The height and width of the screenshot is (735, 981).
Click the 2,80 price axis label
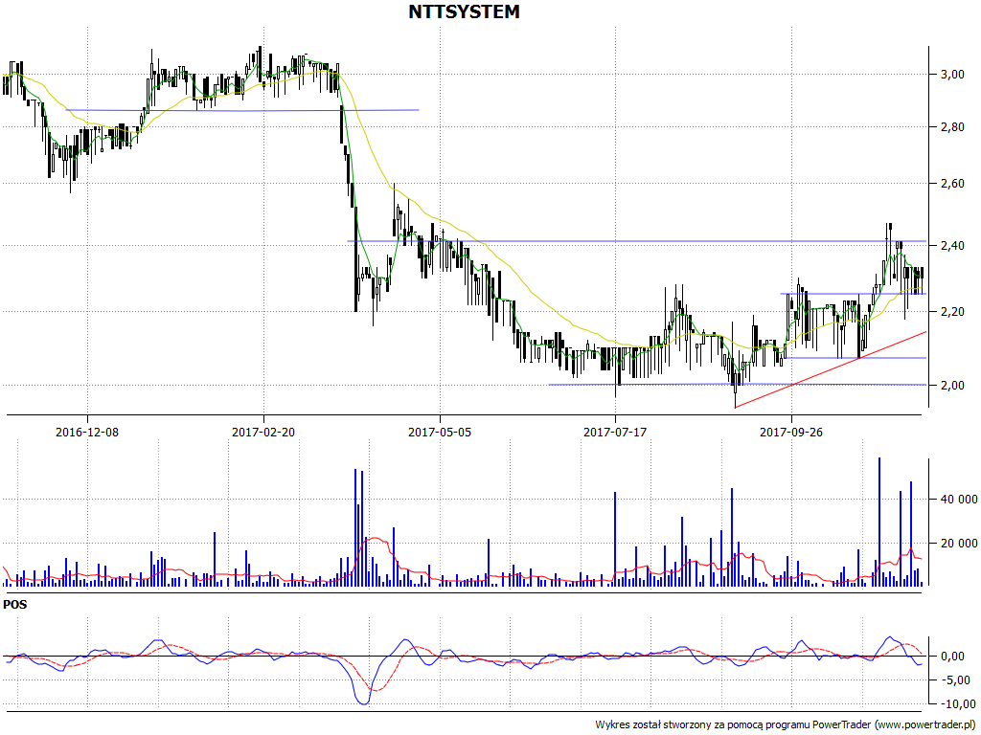pyautogui.click(x=951, y=127)
